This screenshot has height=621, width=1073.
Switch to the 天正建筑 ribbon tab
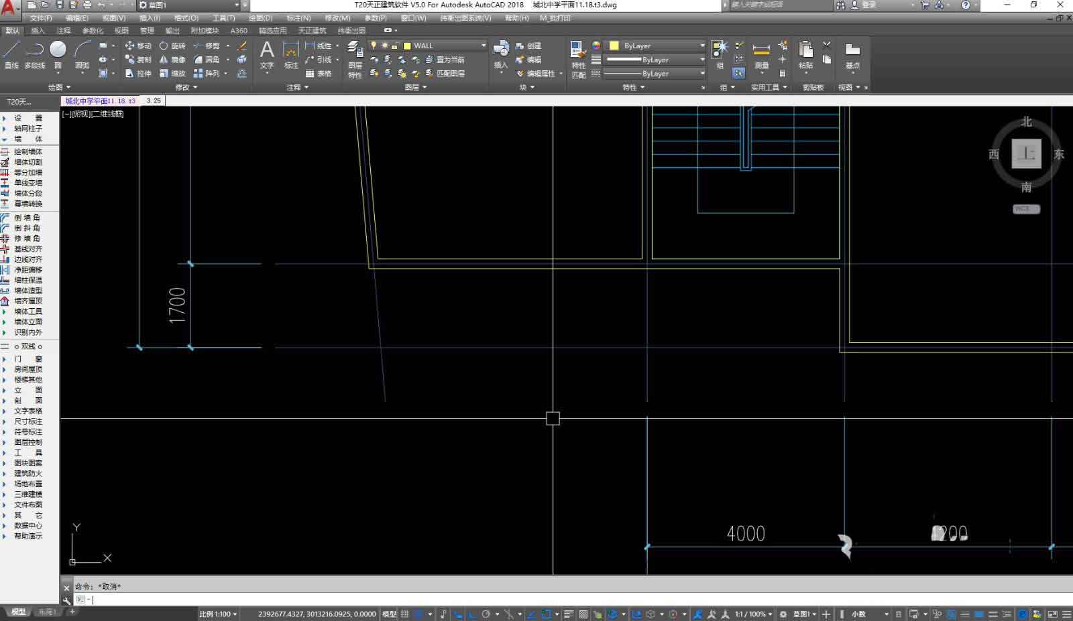tap(312, 30)
